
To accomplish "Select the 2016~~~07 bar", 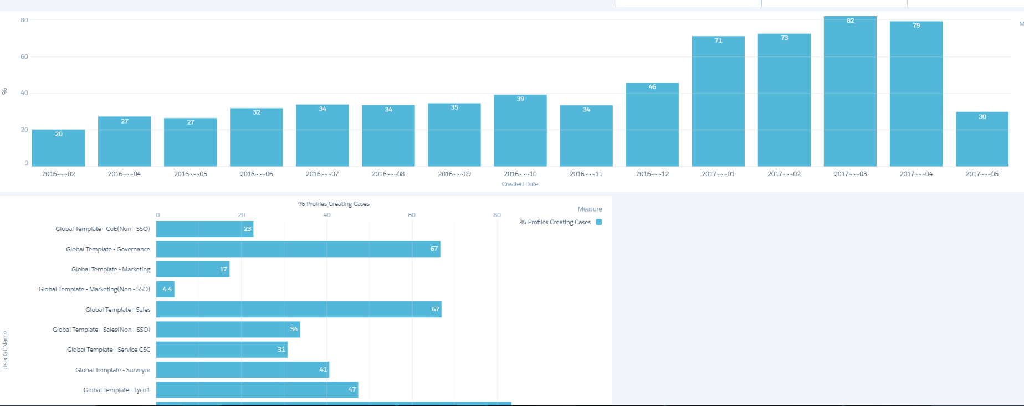I will (x=322, y=135).
